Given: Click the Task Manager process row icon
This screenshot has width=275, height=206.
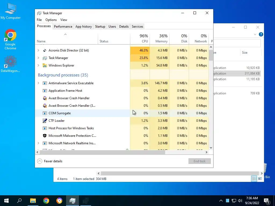Looking at the screenshot, I should point(45,58).
